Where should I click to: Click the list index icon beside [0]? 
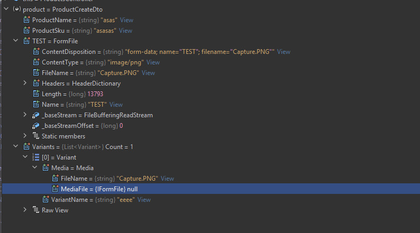35,157
